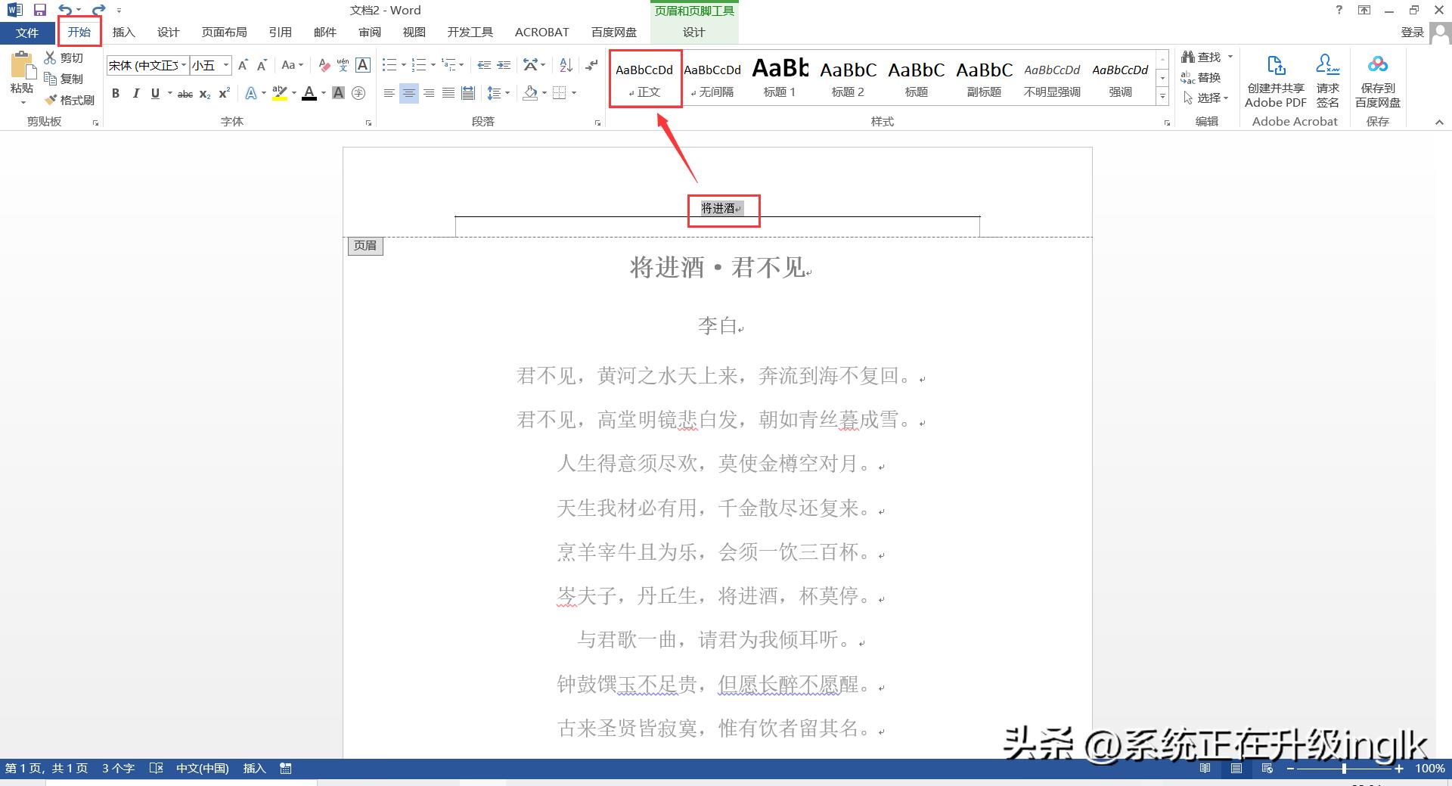Expand the styles gallery more arrow

click(1162, 98)
